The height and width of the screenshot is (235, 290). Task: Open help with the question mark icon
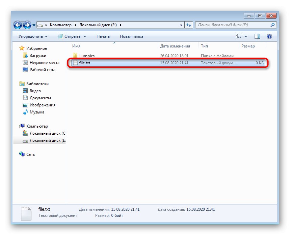click(269, 36)
